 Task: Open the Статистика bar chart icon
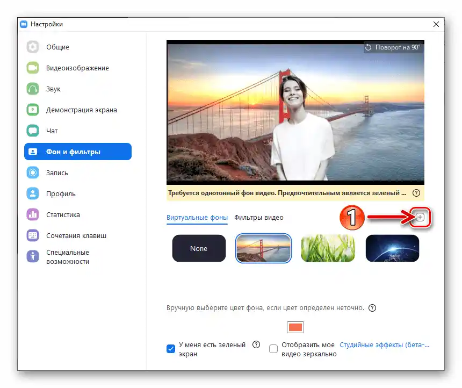point(33,214)
